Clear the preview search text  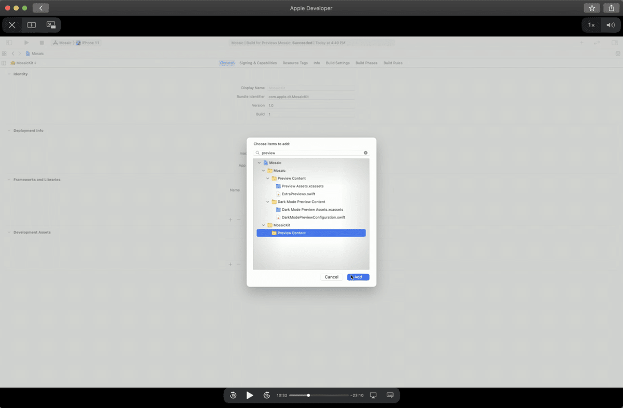(365, 153)
